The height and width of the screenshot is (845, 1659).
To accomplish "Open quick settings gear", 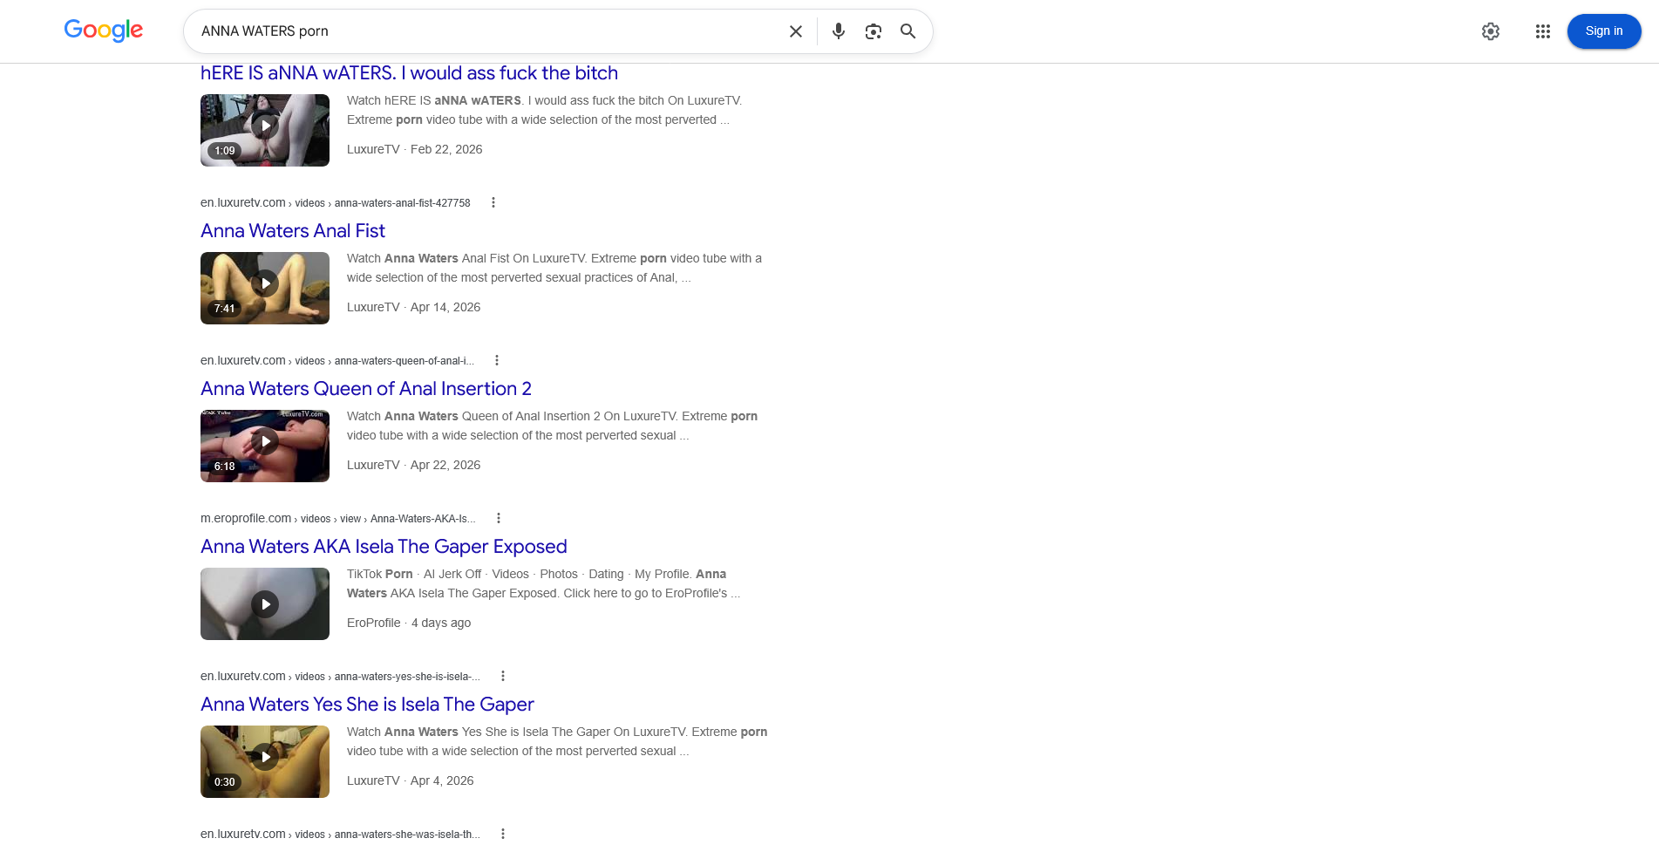I will pyautogui.click(x=1491, y=31).
